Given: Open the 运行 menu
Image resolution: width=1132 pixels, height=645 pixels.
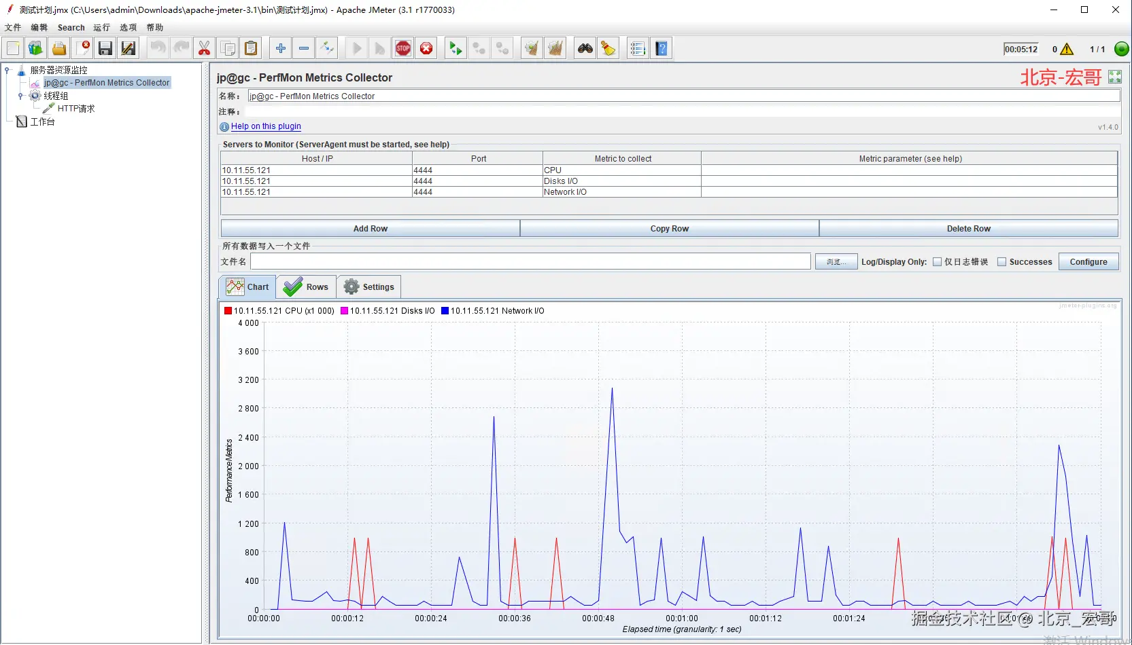Looking at the screenshot, I should pos(102,28).
